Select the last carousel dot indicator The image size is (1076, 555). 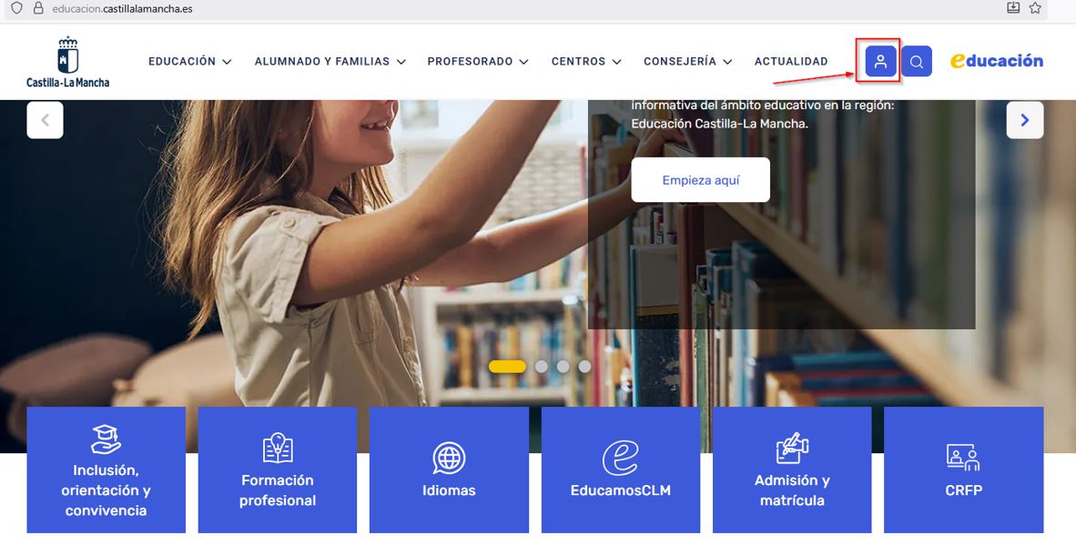click(584, 367)
